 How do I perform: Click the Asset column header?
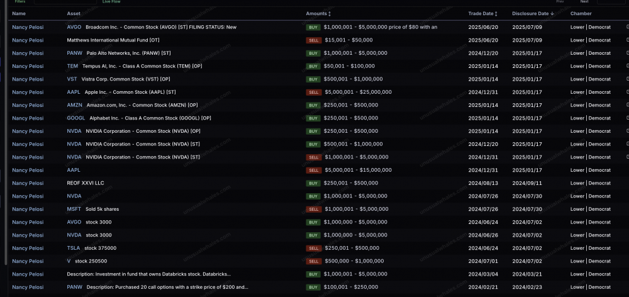click(74, 13)
